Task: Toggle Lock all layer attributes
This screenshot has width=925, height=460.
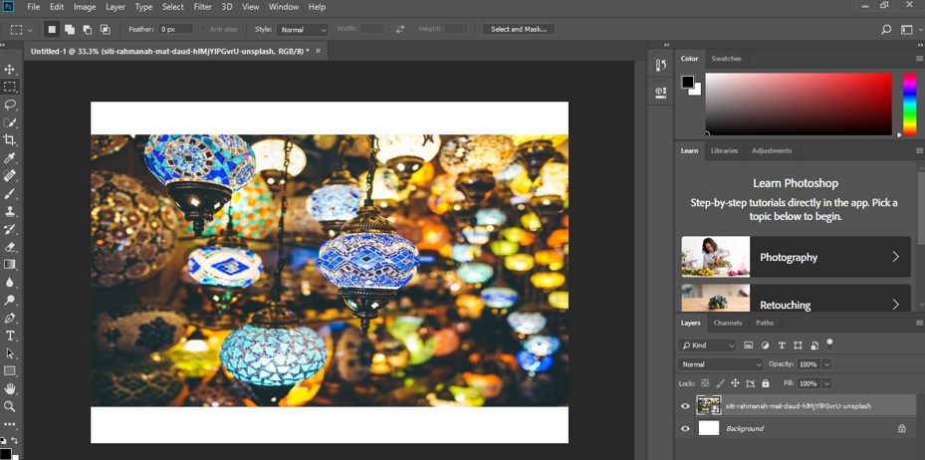Action: [765, 383]
